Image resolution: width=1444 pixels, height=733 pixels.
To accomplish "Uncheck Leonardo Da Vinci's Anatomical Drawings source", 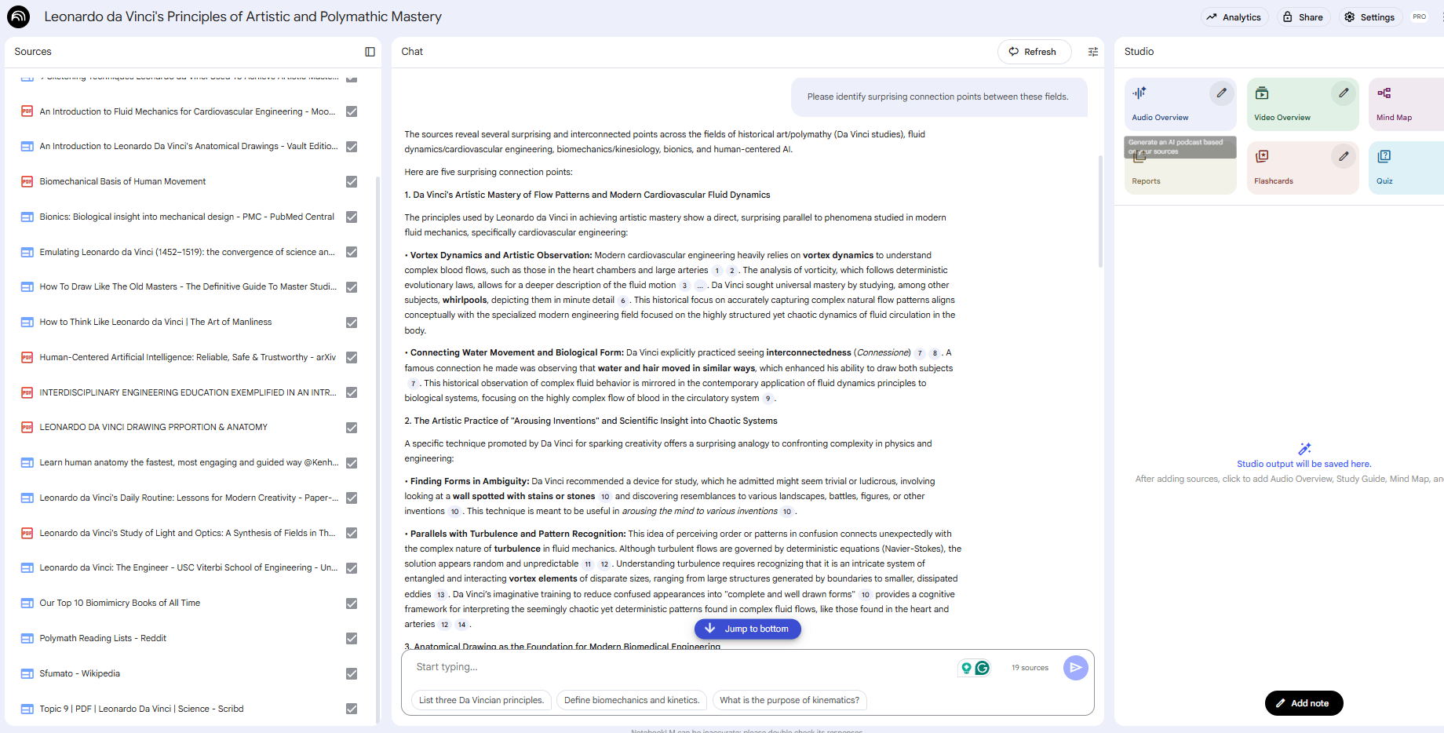I will click(352, 147).
